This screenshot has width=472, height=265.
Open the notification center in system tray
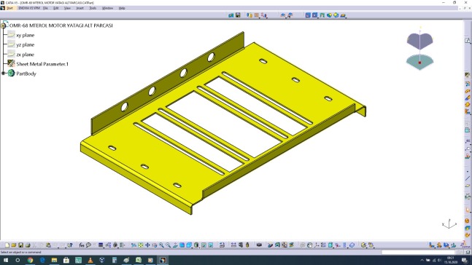(465, 260)
